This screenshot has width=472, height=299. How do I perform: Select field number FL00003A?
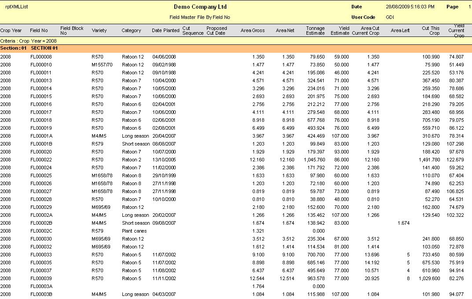(41, 286)
